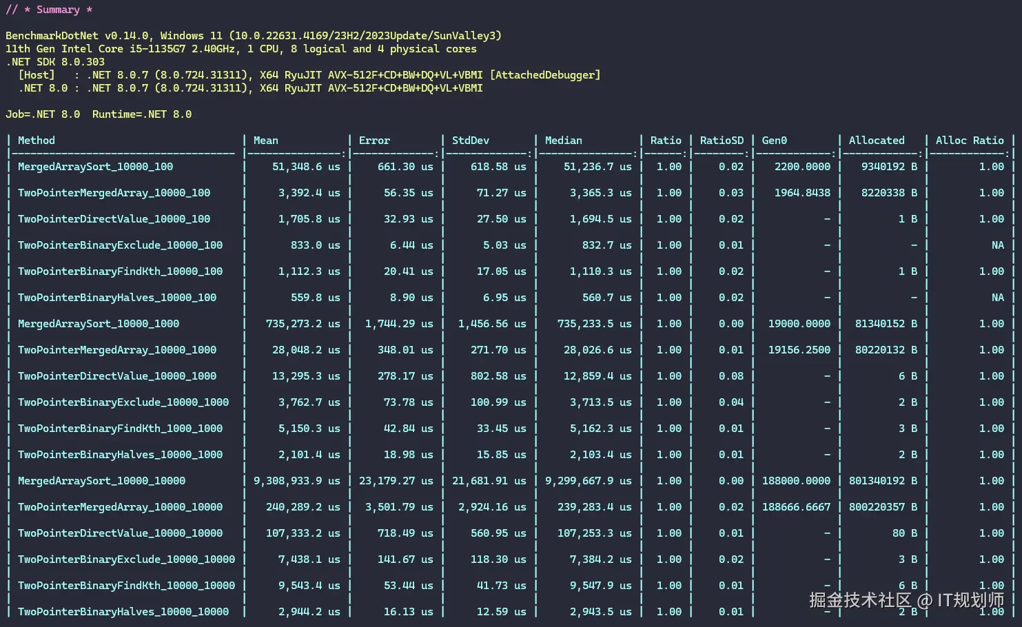Click median value 239,283.4 us
Image resolution: width=1022 pixels, height=627 pixels.
click(x=595, y=507)
